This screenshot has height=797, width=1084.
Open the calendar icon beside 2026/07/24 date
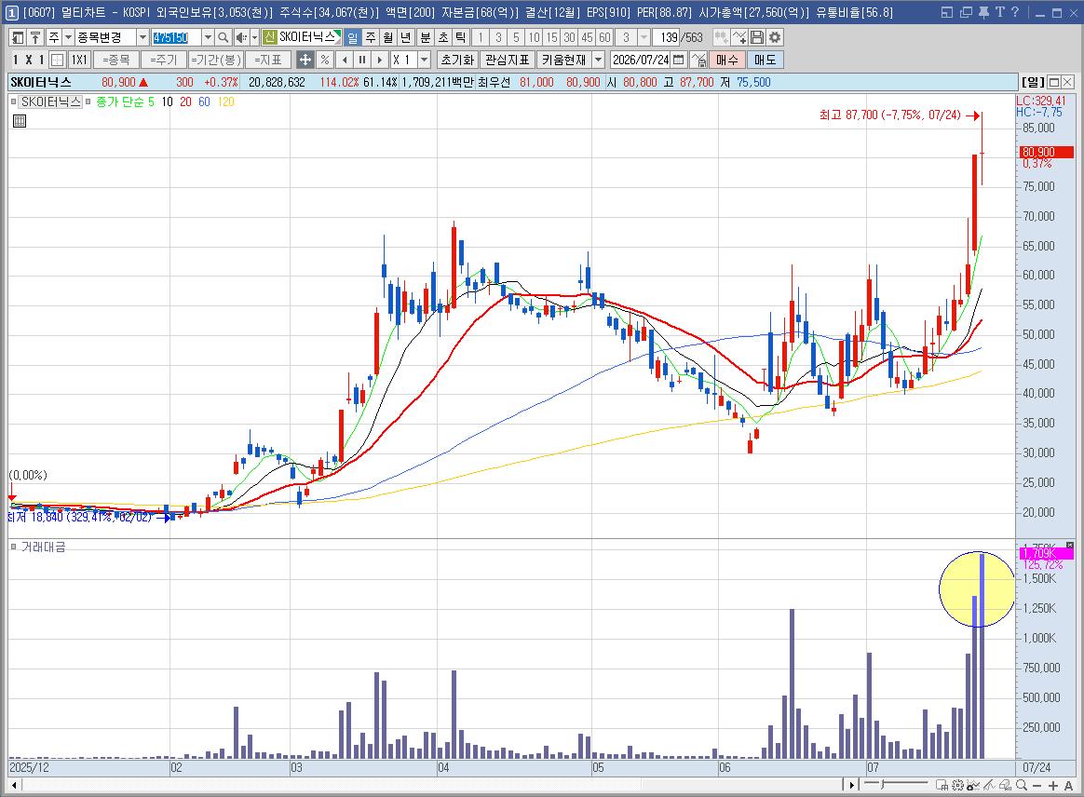pyautogui.click(x=679, y=61)
